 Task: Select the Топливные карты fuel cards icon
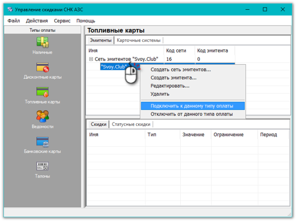point(42,92)
